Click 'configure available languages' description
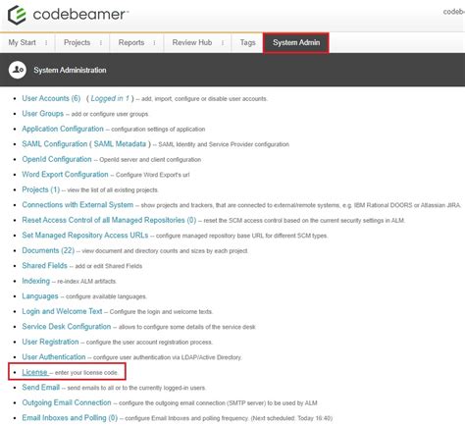465x426 pixels. (x=106, y=296)
